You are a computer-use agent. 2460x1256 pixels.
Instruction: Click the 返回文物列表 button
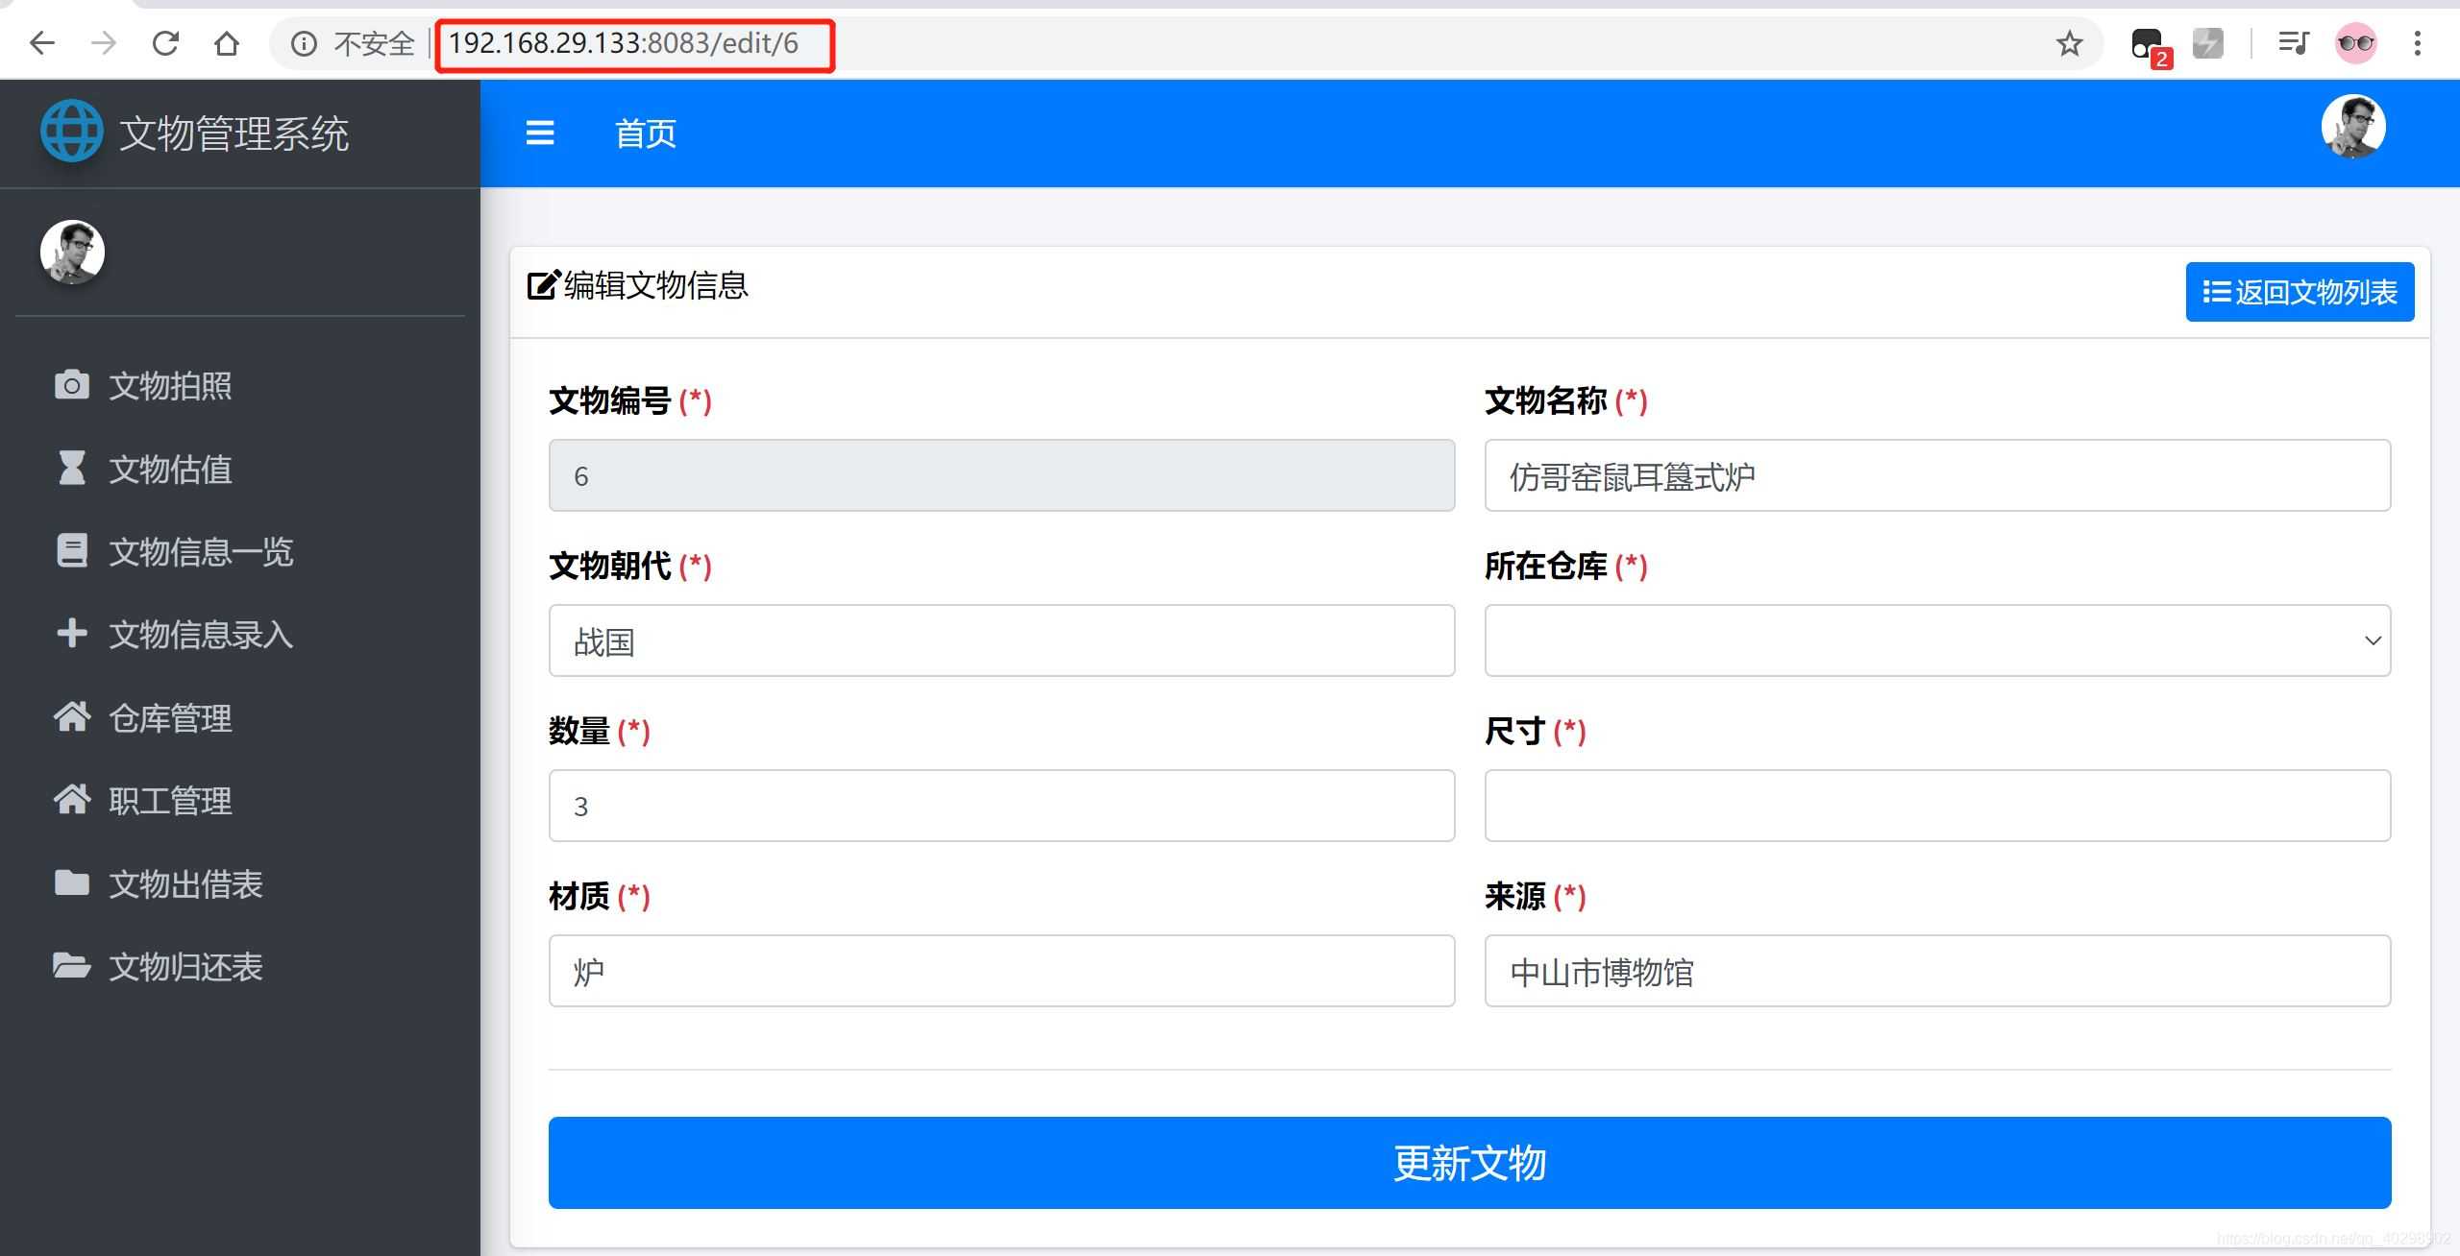tap(2300, 291)
